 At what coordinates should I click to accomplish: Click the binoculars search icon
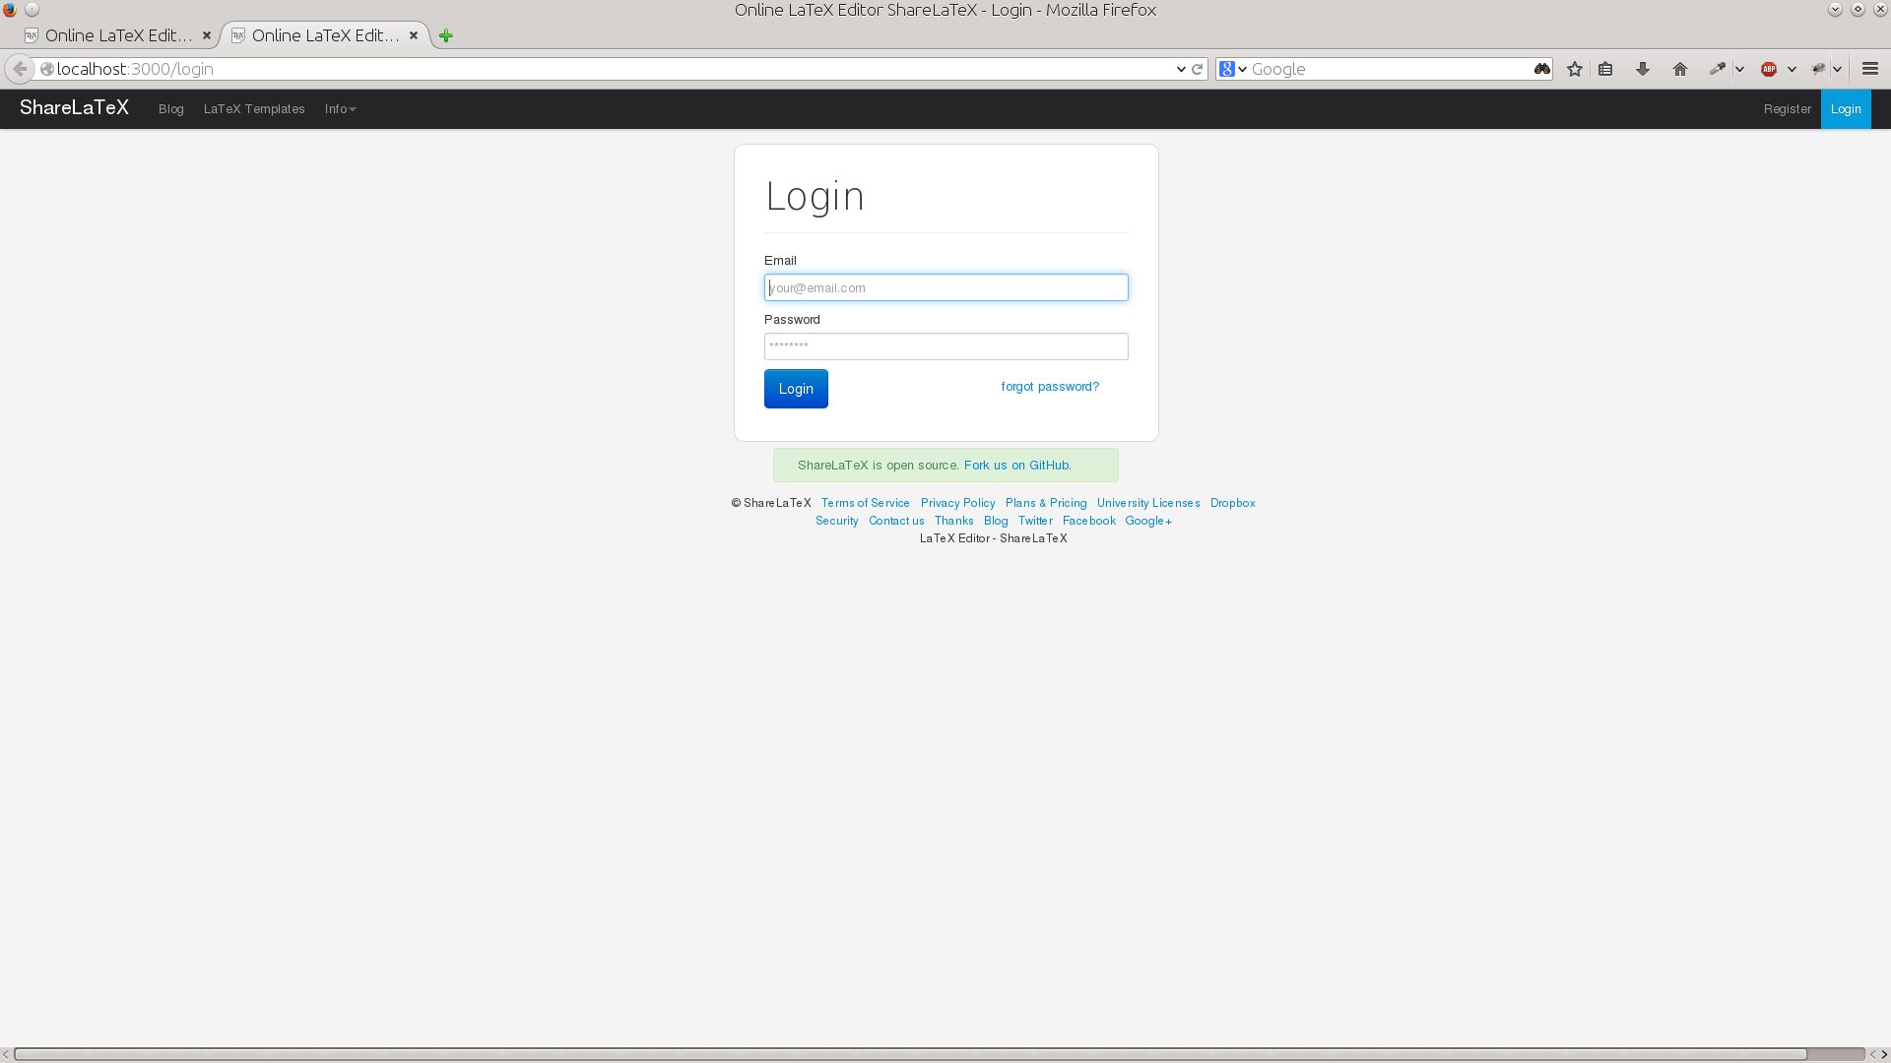(1541, 69)
